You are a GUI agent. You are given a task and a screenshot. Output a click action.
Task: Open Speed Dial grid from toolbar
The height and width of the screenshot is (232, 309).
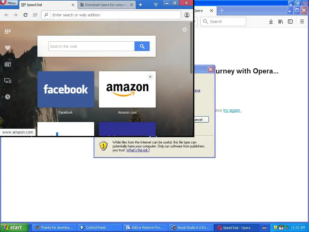point(35,15)
